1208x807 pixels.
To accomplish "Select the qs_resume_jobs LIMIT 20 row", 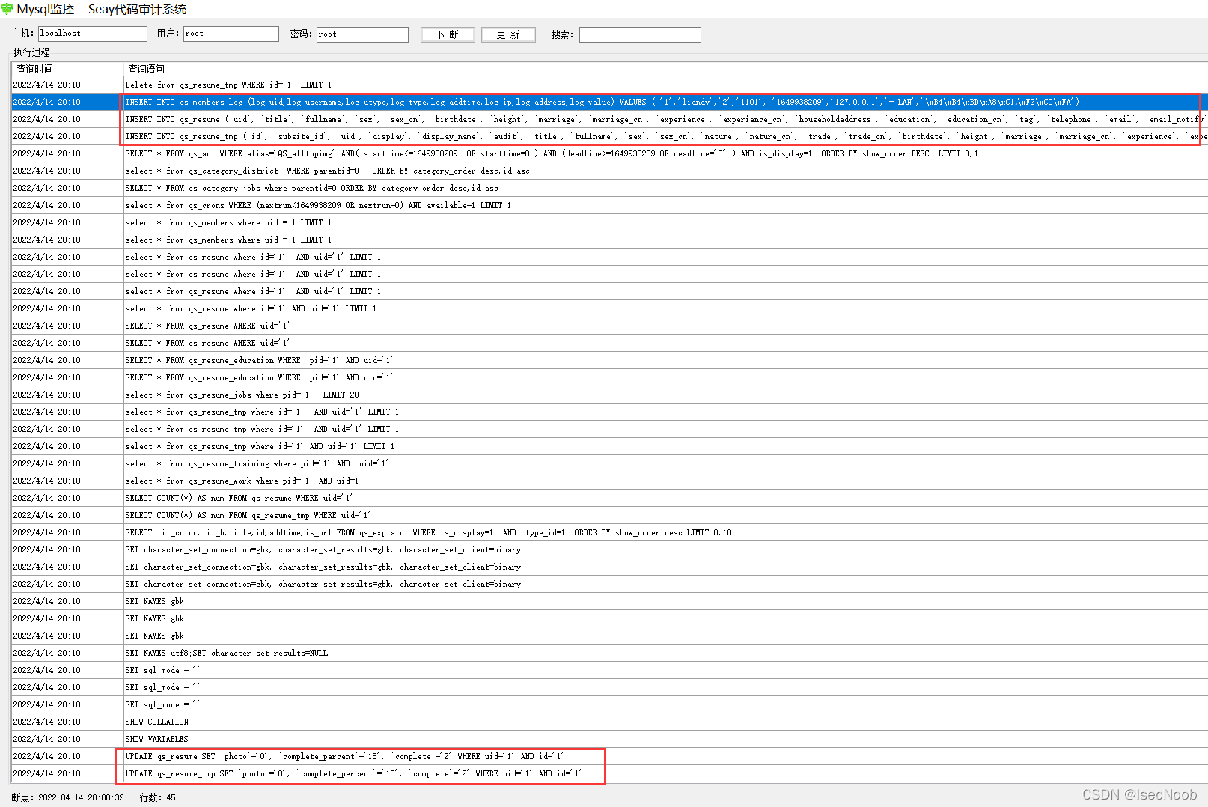I will point(609,395).
